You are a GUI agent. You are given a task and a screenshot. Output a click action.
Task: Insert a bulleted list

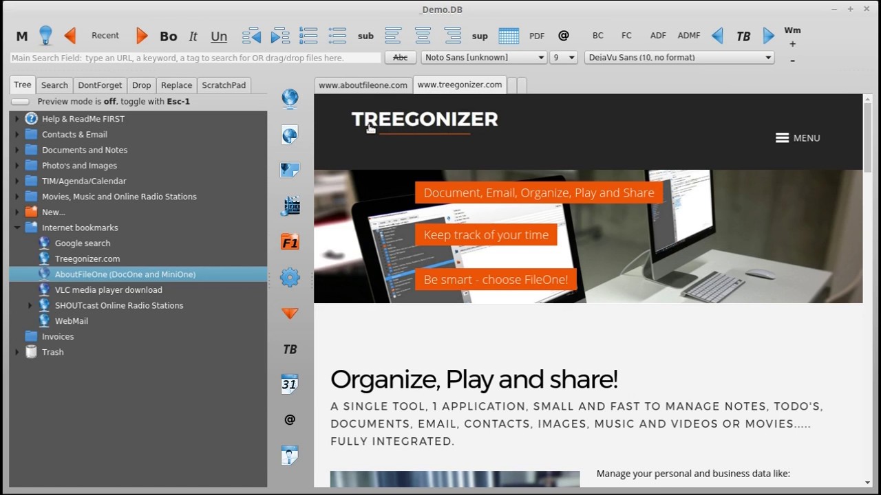pyautogui.click(x=337, y=36)
